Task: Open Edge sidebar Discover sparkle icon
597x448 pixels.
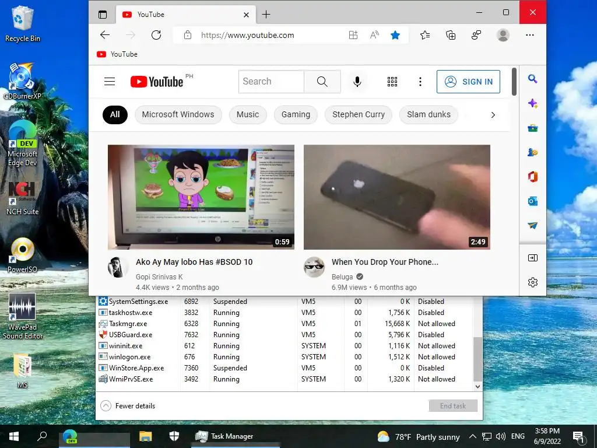Action: pos(533,103)
